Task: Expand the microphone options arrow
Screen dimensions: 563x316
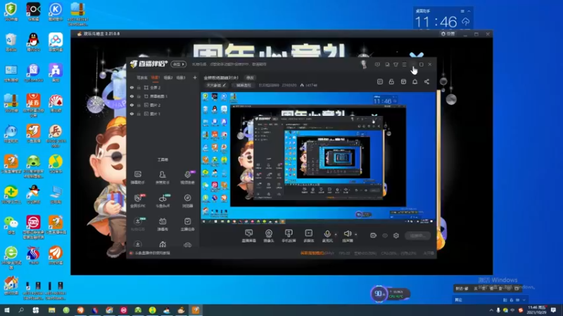Action: point(336,235)
